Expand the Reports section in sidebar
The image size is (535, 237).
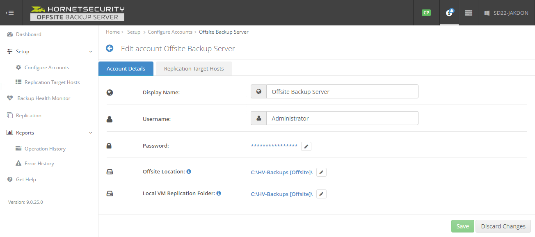pyautogui.click(x=90, y=132)
